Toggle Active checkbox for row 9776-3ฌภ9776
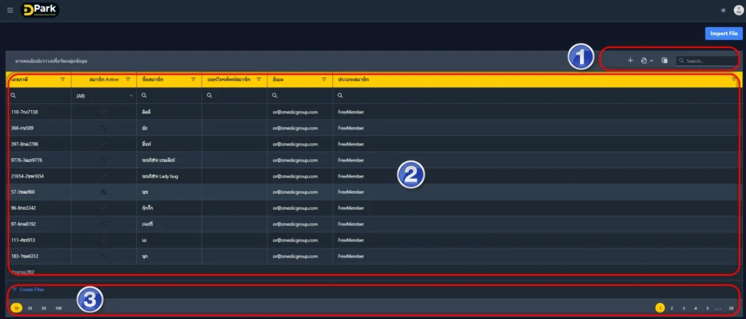 pyautogui.click(x=103, y=159)
